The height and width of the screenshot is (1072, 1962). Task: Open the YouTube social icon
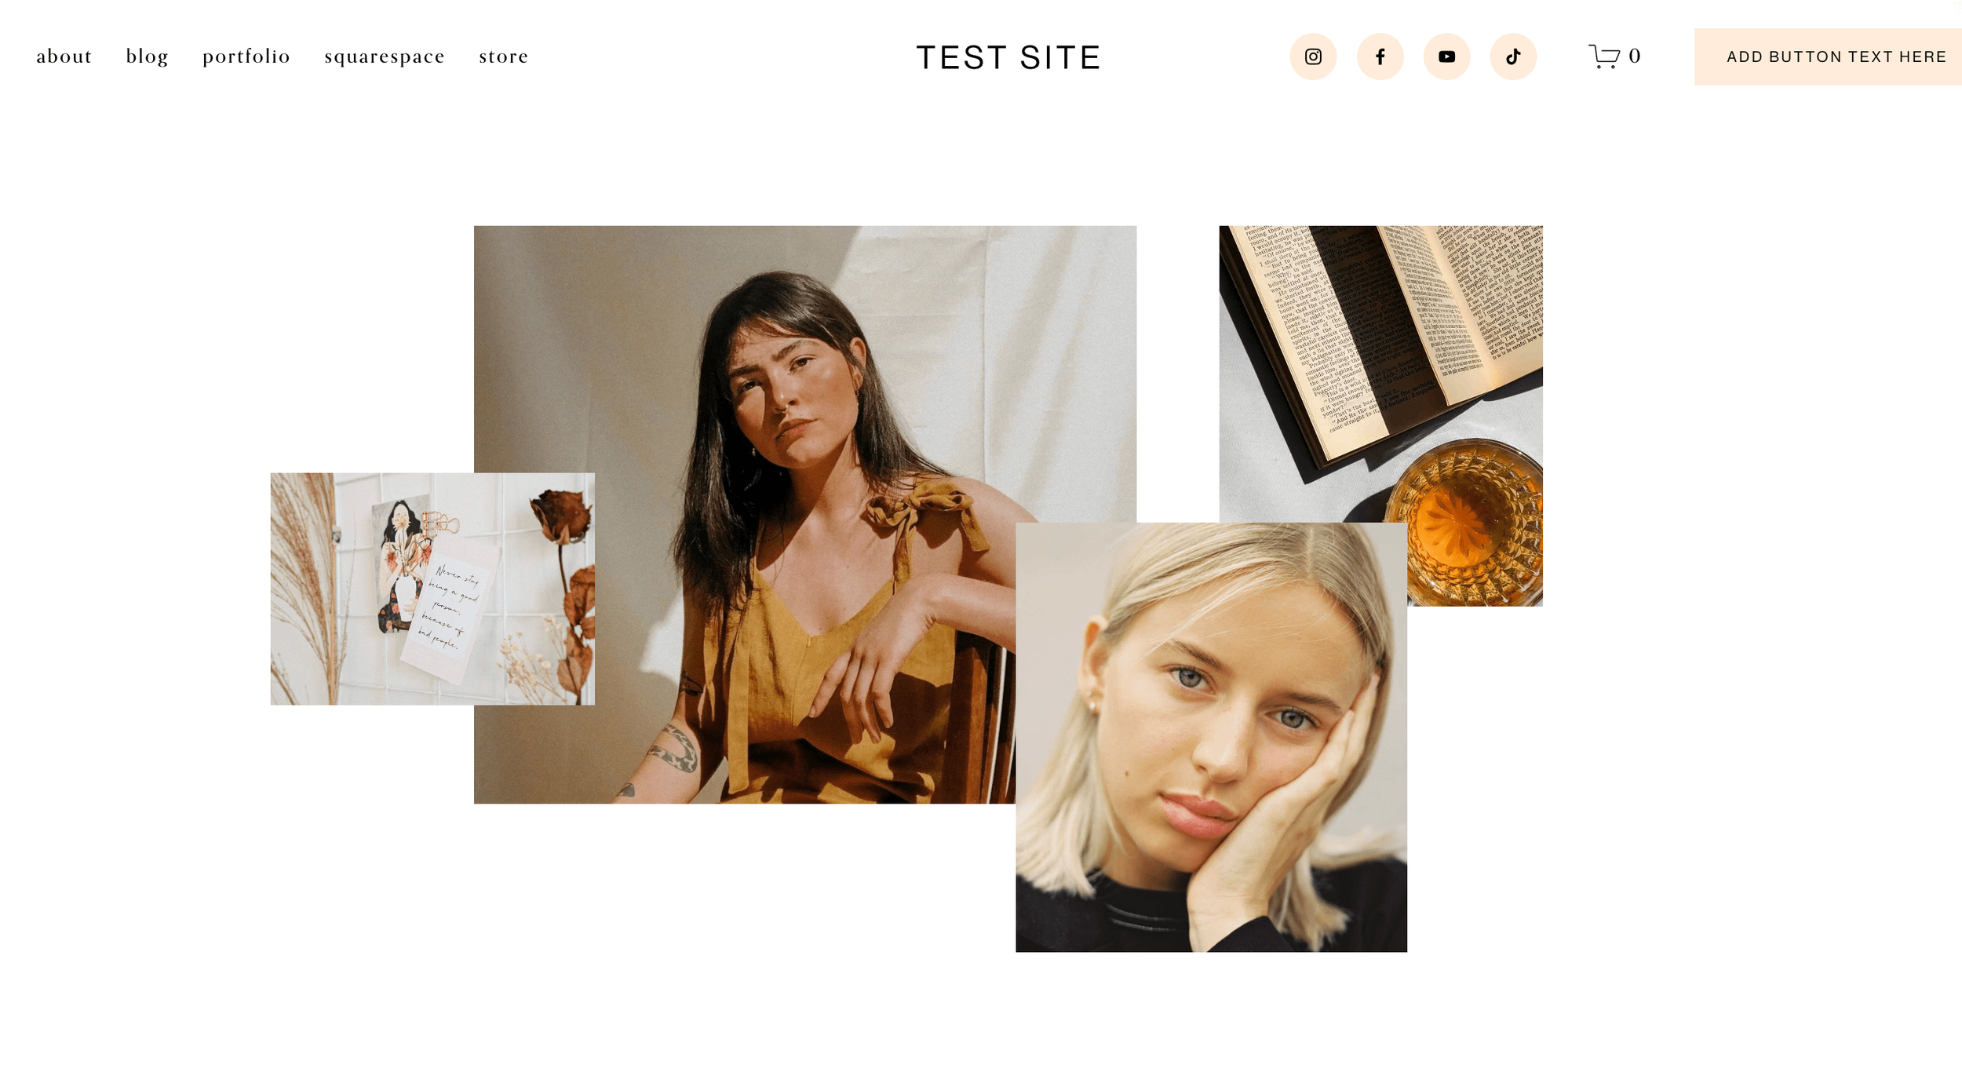click(1447, 57)
